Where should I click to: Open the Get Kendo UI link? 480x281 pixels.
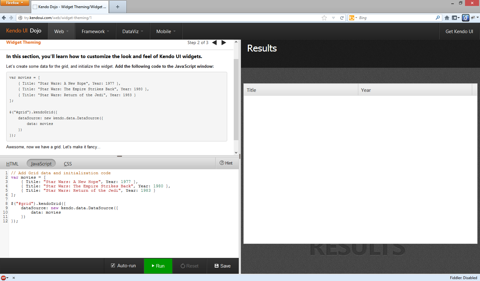coord(459,32)
